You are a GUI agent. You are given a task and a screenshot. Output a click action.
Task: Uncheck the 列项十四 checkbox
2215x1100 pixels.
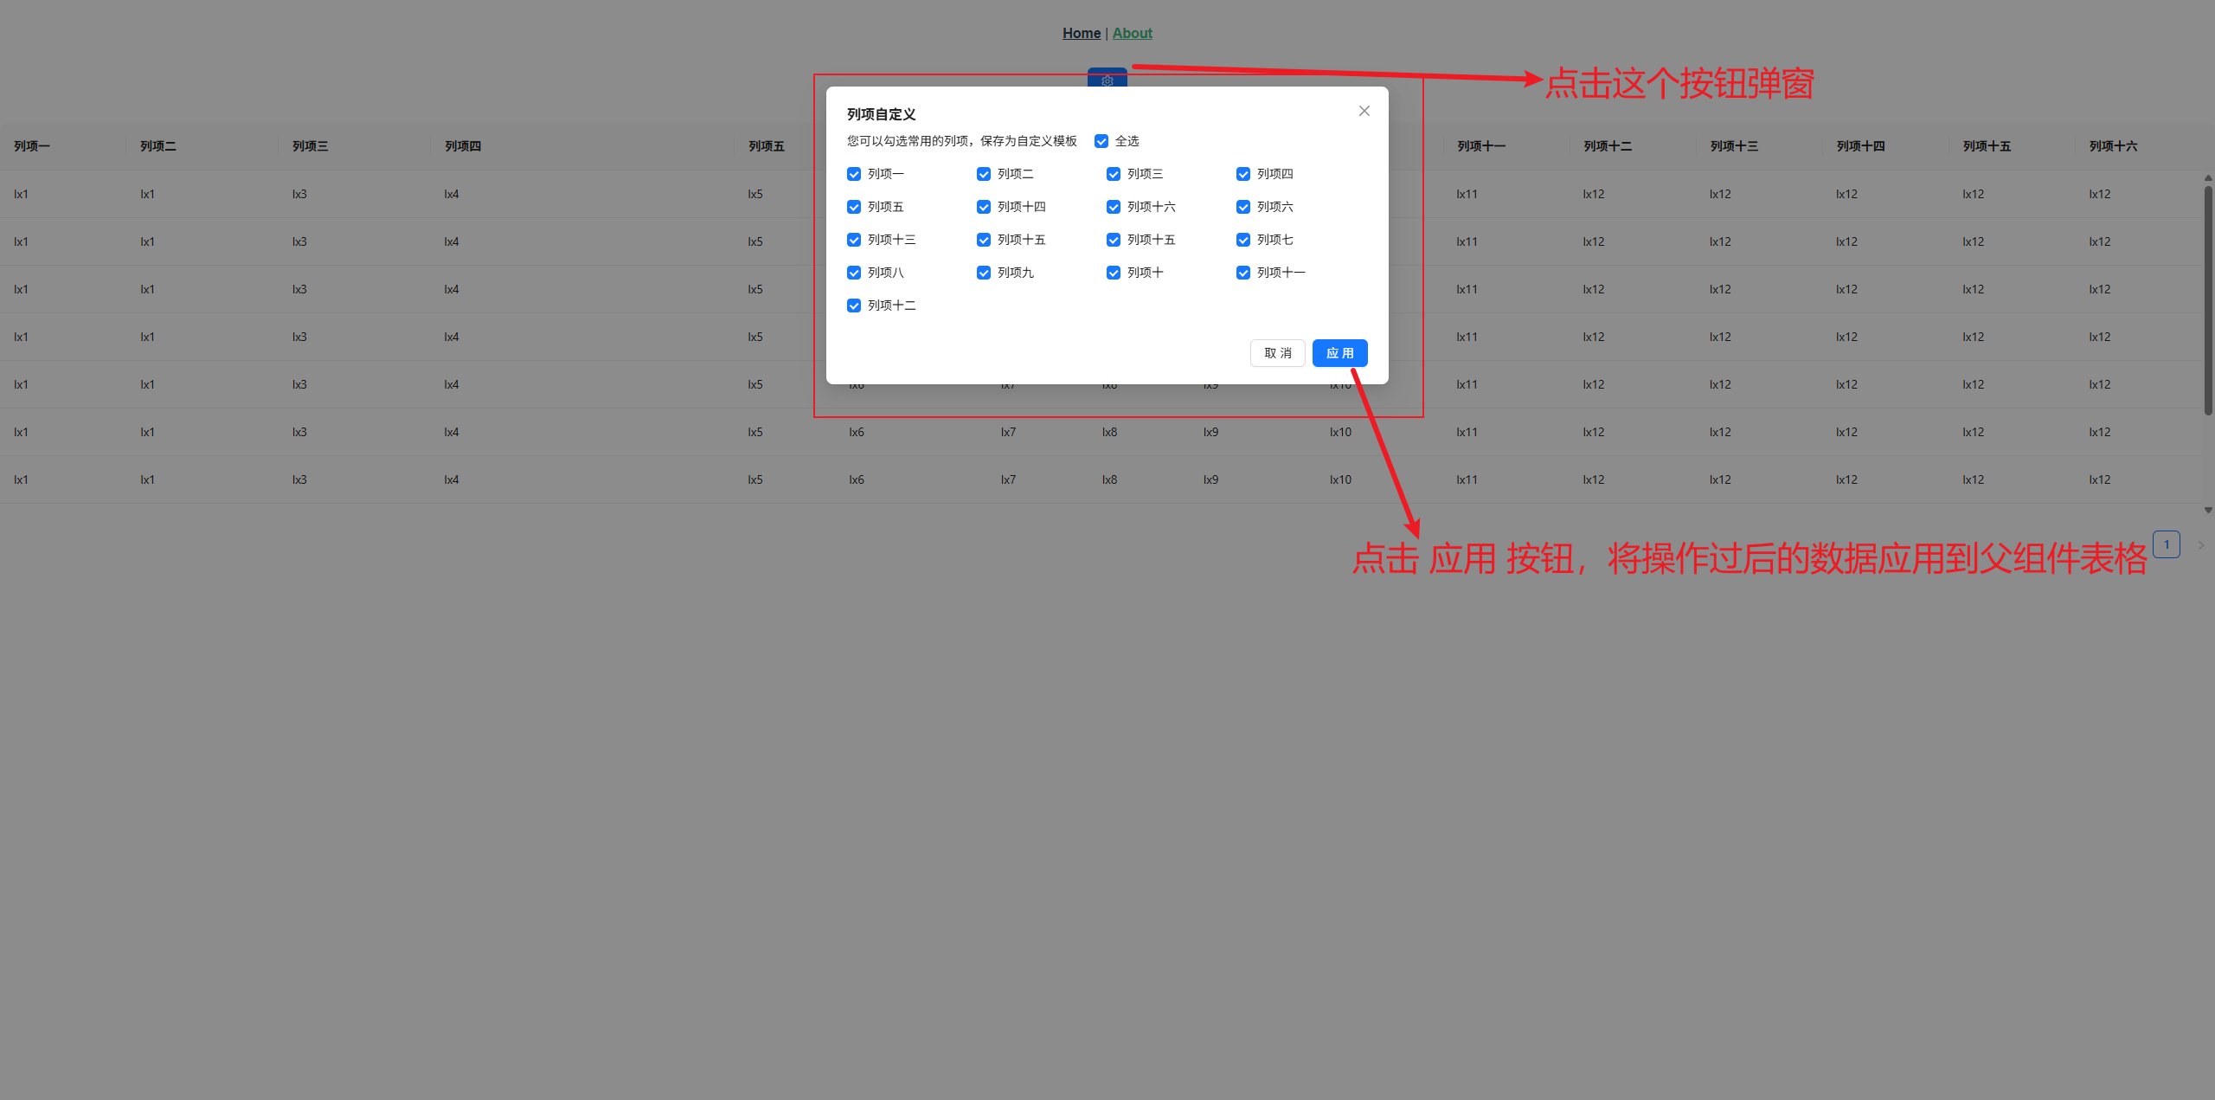click(x=984, y=207)
